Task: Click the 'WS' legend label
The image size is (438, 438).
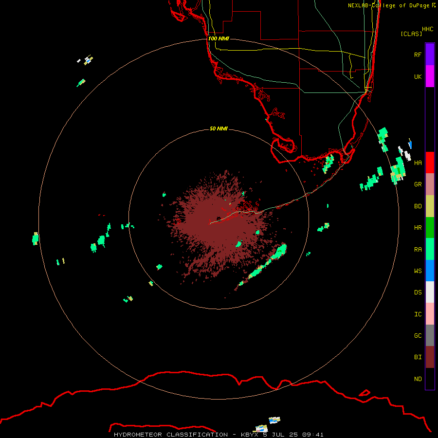Action: [418, 271]
